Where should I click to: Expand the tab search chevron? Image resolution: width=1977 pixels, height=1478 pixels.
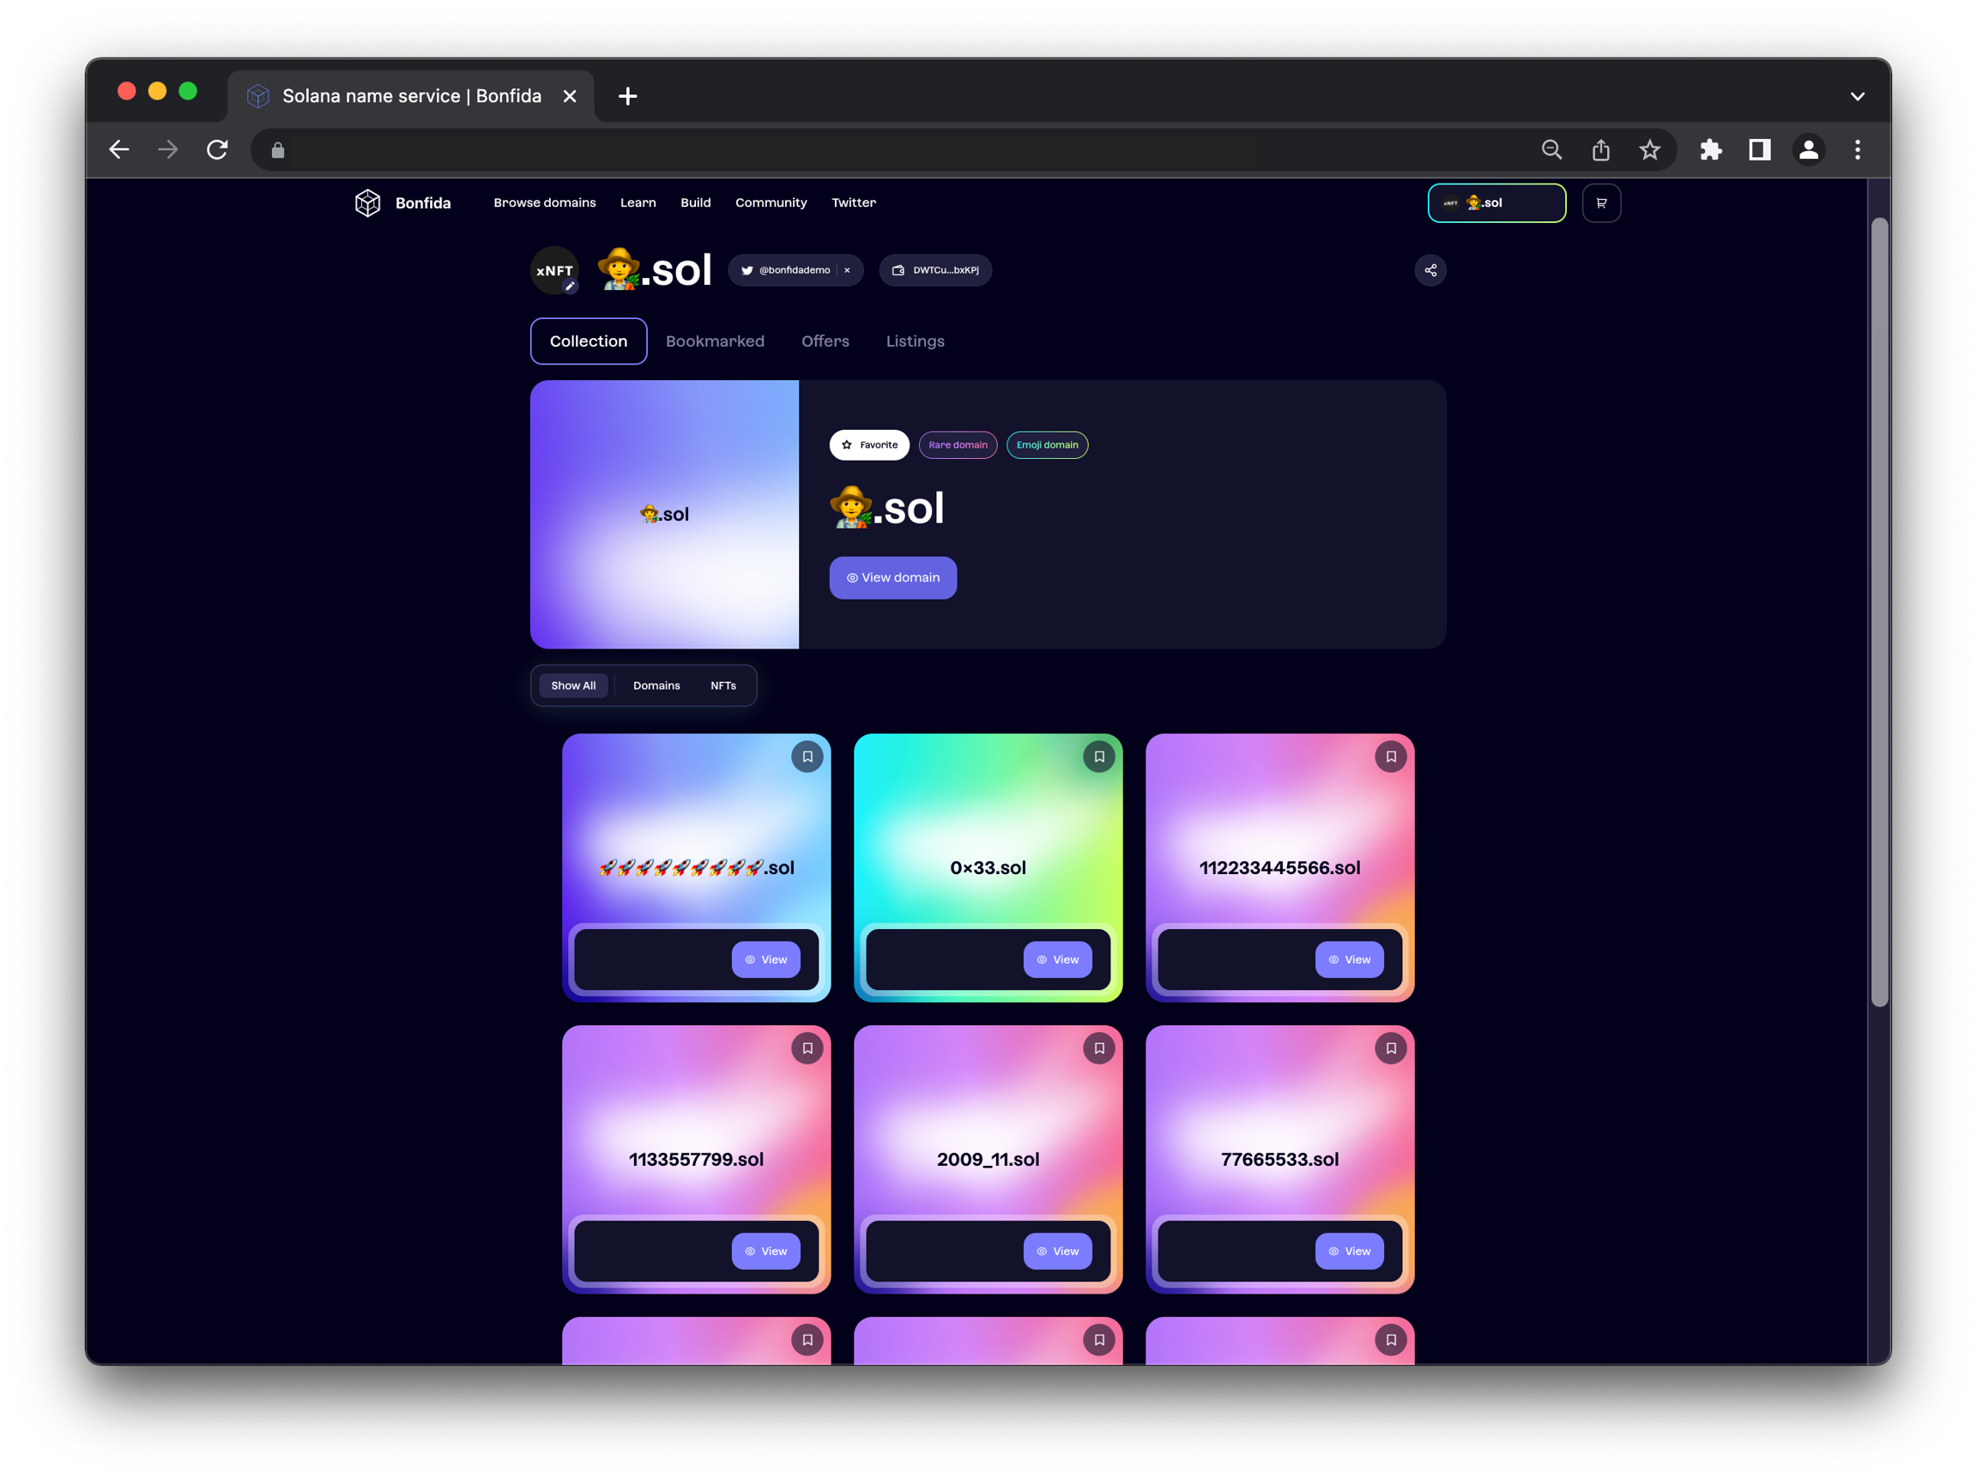(x=1856, y=97)
